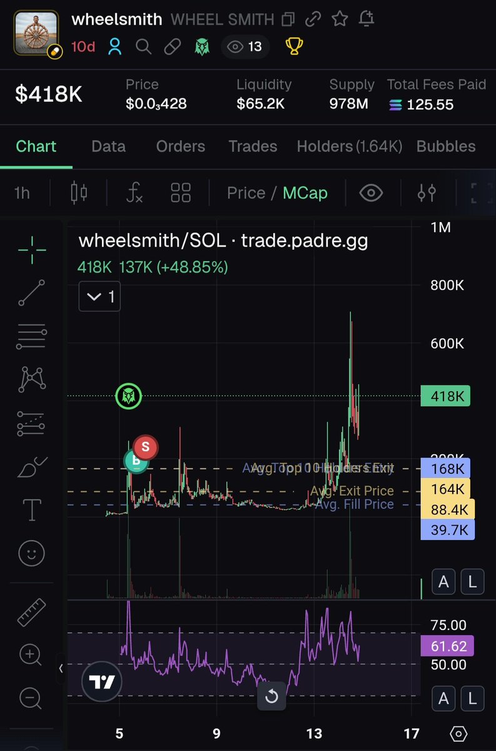
Task: Toggle the eye visibility in chart toolbar
Action: coord(371,193)
